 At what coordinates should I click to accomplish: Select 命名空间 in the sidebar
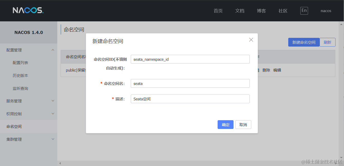click(29, 126)
